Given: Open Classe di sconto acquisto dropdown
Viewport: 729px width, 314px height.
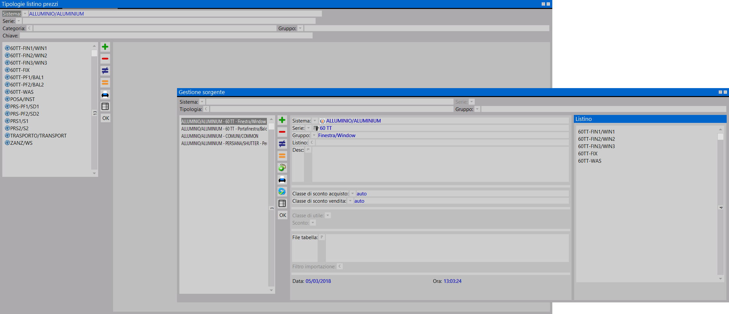Looking at the screenshot, I should (352, 194).
